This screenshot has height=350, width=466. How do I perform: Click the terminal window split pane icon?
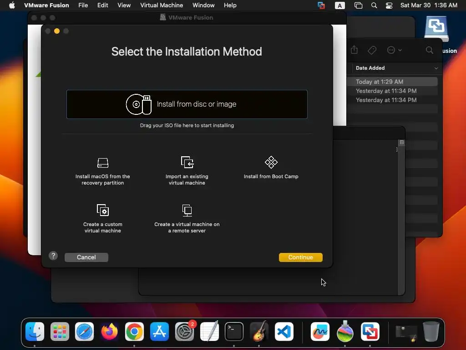[x=401, y=143]
